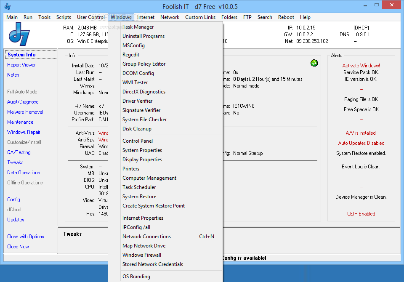The height and width of the screenshot is (282, 404).
Task: Open Report Viewer link
Action: [21, 65]
